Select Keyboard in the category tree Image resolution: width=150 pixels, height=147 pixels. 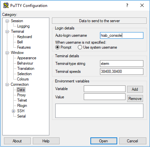[25, 37]
